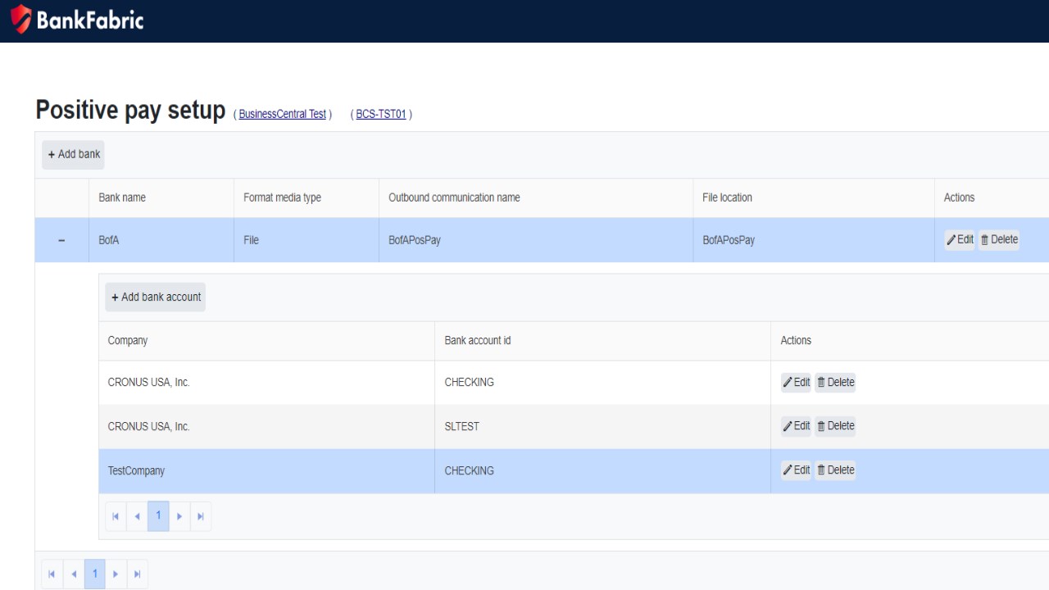The image size is (1049, 590).
Task: Click the File location column header
Action: tap(814, 197)
